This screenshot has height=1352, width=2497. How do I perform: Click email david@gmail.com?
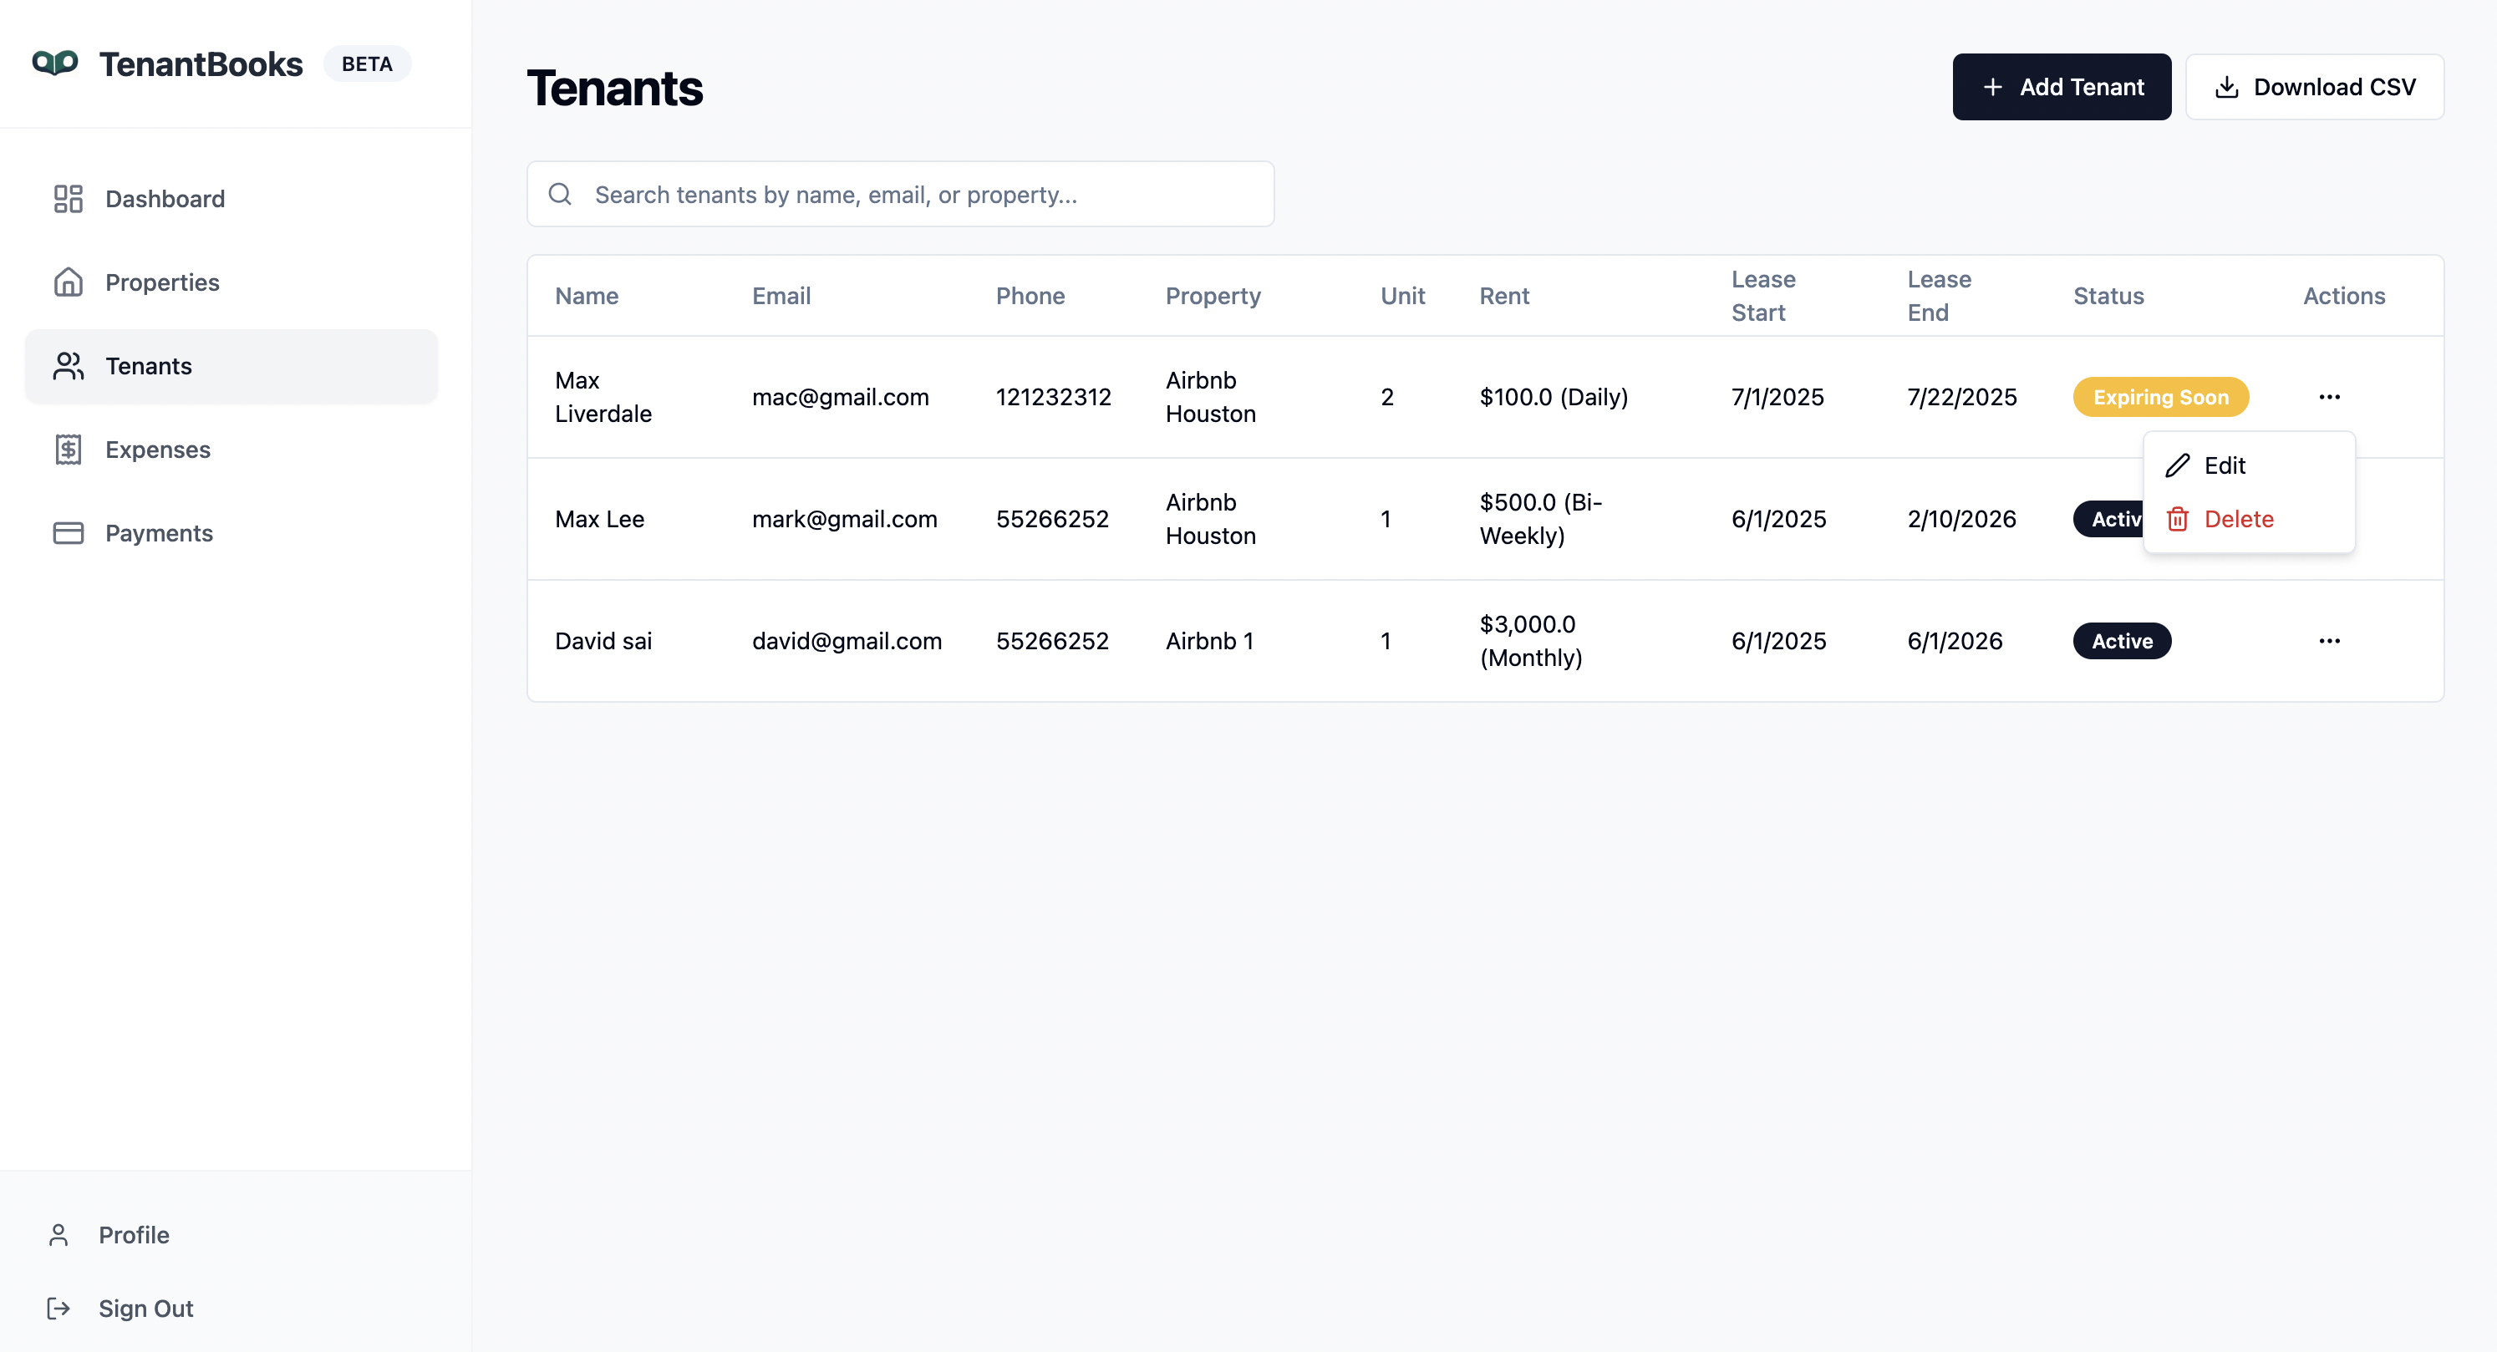tap(847, 641)
